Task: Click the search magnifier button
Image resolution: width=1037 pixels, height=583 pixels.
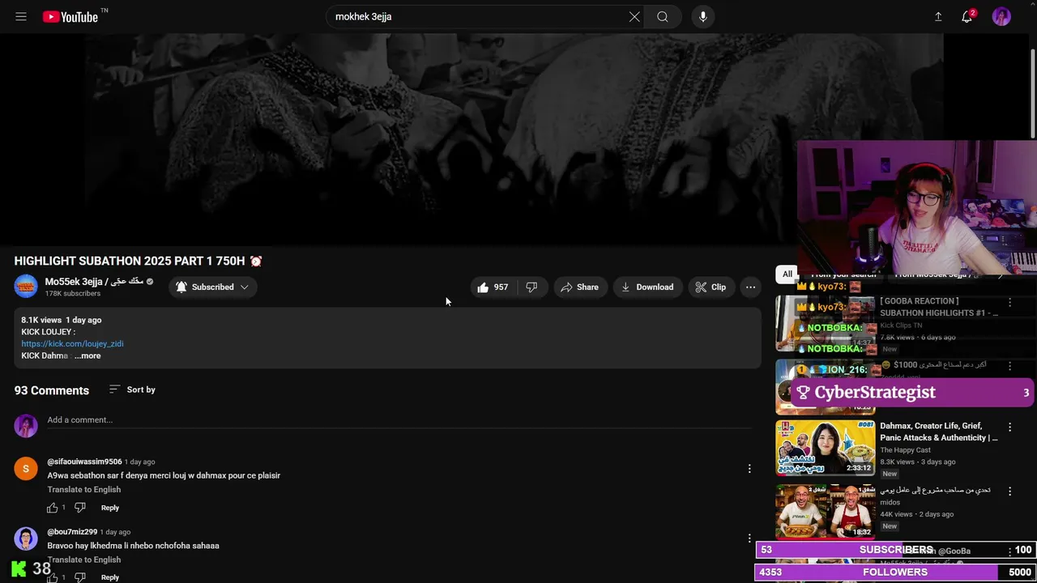Action: click(663, 16)
